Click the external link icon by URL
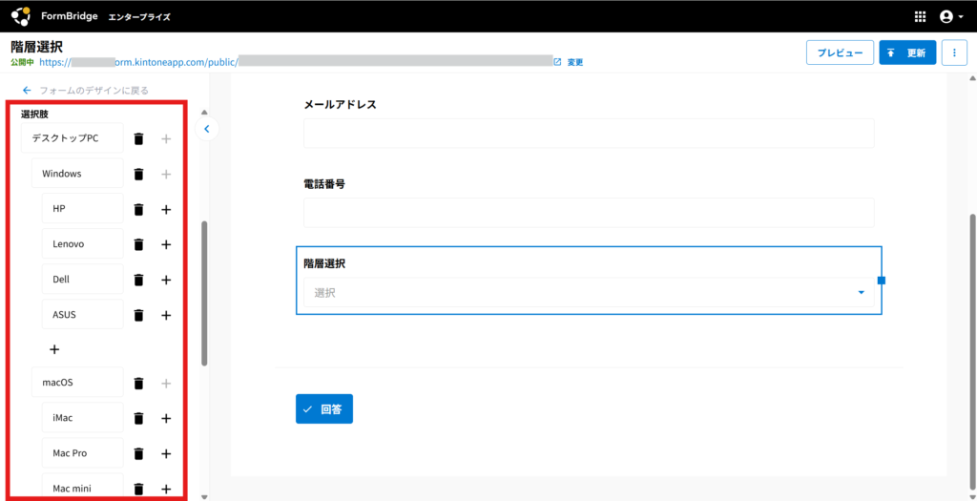Viewport: 977px width, 501px height. pos(557,62)
